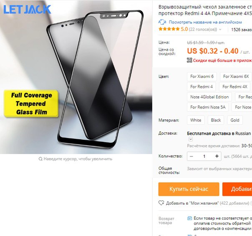Screen dimensions: 252x236
Task: Click the quantity input field
Action: coord(204,156)
